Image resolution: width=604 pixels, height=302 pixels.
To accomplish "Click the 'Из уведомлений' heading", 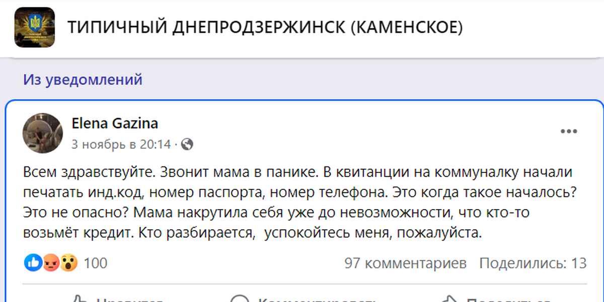I will [x=83, y=79].
